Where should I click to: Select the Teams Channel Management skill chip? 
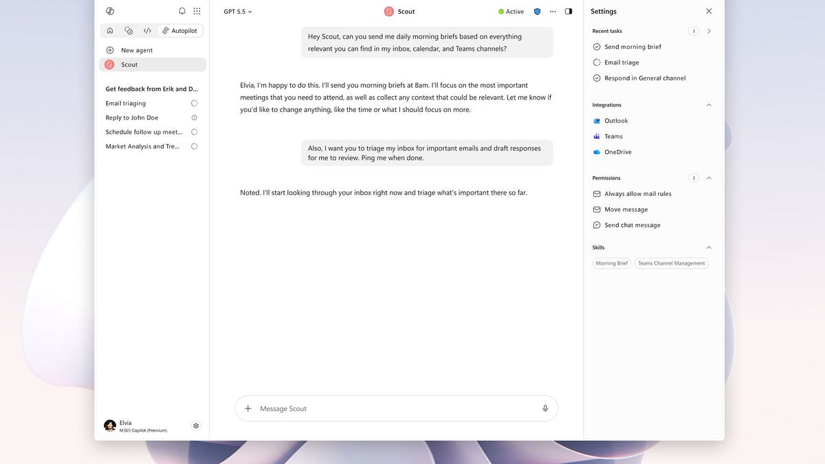click(x=671, y=263)
